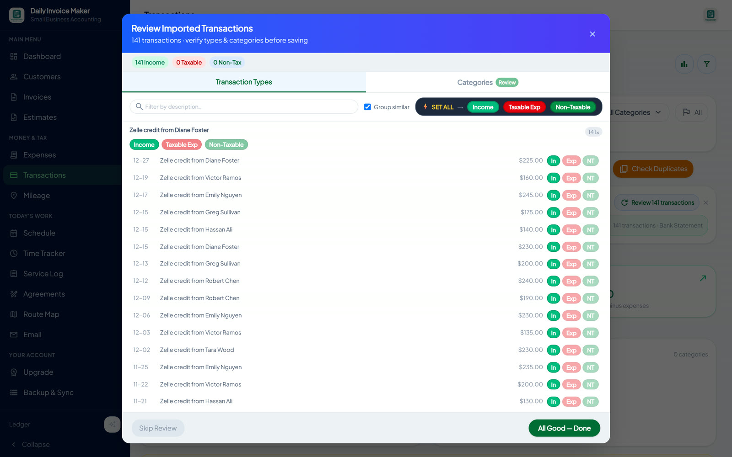
Task: Dismiss the Review 141 transactions banner
Action: click(706, 202)
